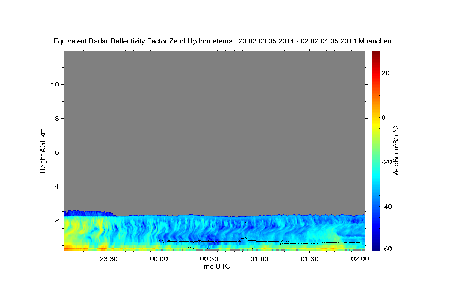Click the colorbar value -60
The height and width of the screenshot is (301, 451).
coord(387,248)
